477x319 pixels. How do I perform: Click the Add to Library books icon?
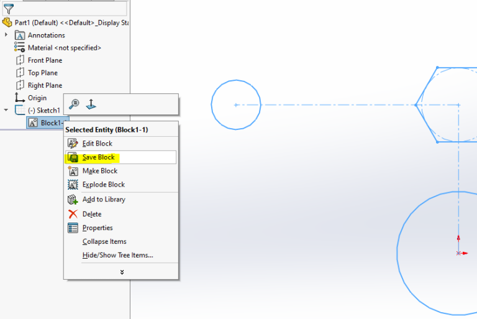pyautogui.click(x=73, y=200)
